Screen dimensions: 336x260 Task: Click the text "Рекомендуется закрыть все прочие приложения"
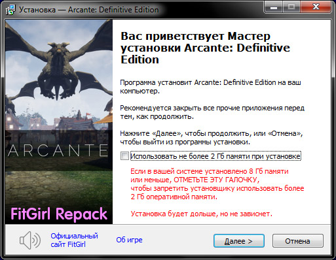coord(202,108)
